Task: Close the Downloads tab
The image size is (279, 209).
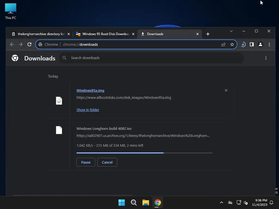Action: coord(198,34)
